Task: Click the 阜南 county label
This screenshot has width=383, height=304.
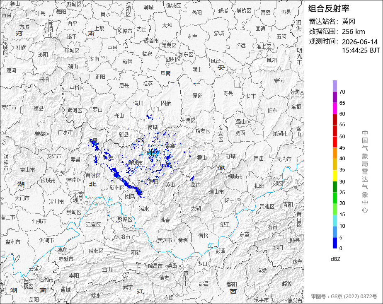Action: (x=165, y=73)
